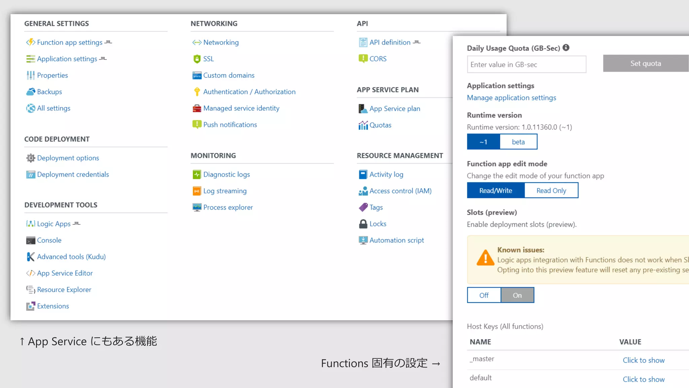
Task: Open the Managed service identity link
Action: pyautogui.click(x=241, y=108)
